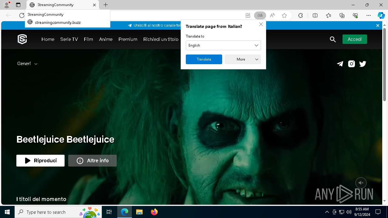Open Favorites list icon

329,15
